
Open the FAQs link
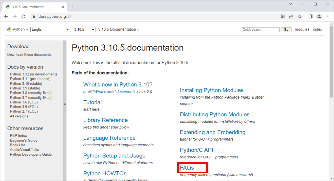(x=187, y=168)
